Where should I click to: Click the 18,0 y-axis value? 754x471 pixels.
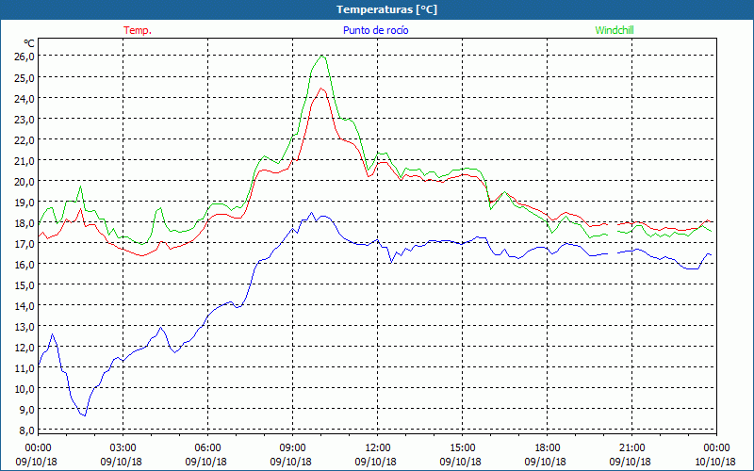25,223
